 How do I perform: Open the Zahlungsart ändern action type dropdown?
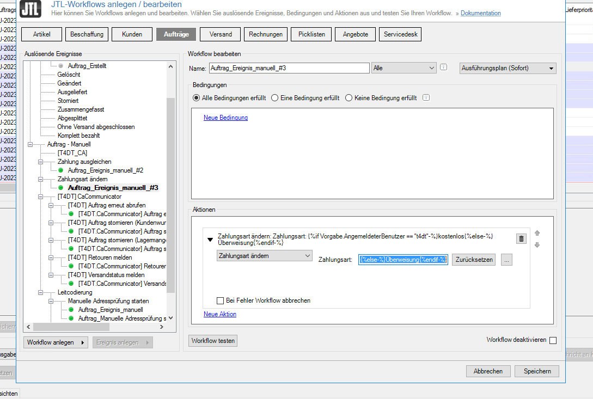(264, 256)
